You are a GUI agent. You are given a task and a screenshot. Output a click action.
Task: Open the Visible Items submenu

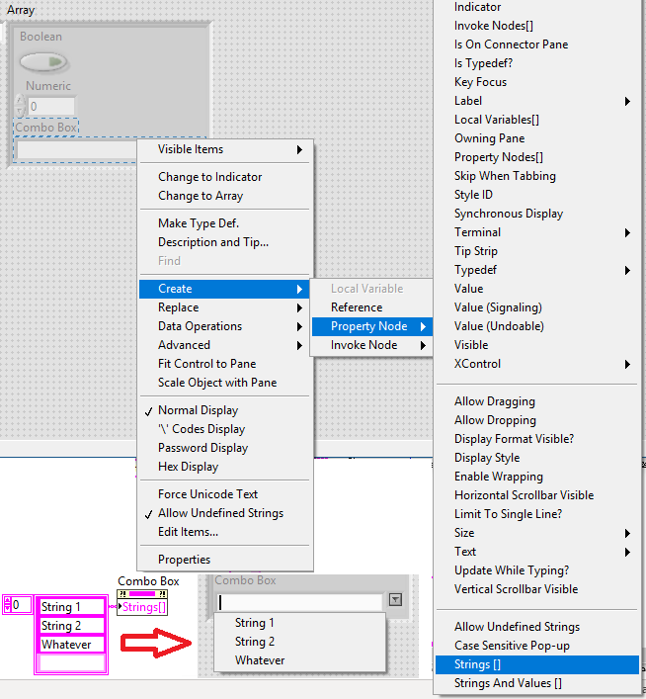pyautogui.click(x=224, y=149)
